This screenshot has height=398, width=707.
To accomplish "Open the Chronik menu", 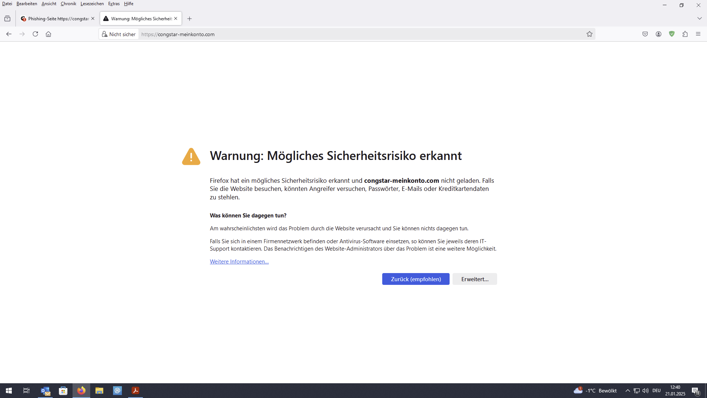I will 68,4.
